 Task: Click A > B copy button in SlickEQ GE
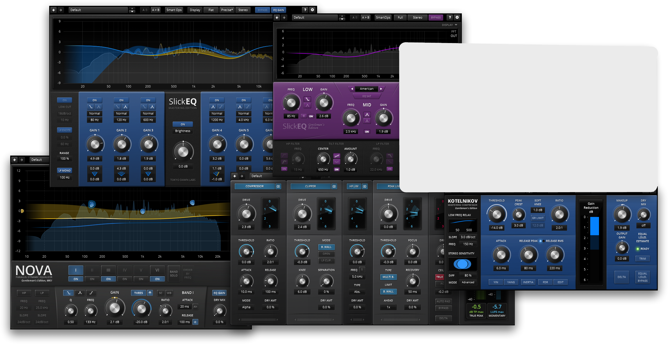[366, 17]
